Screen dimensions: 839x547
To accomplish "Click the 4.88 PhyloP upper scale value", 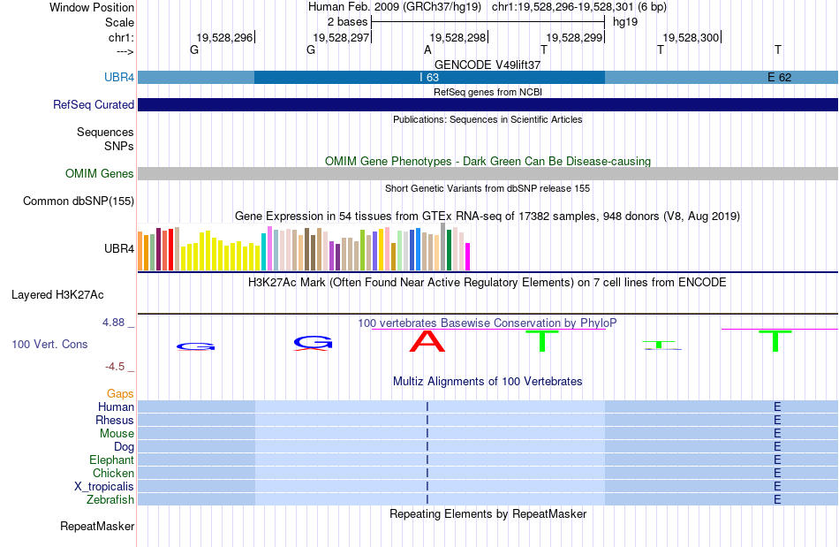I will pyautogui.click(x=113, y=323).
